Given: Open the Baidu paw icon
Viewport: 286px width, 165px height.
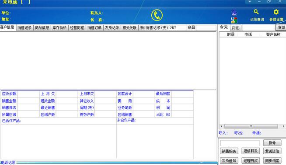Looking at the screenshot, I should click(234, 12).
